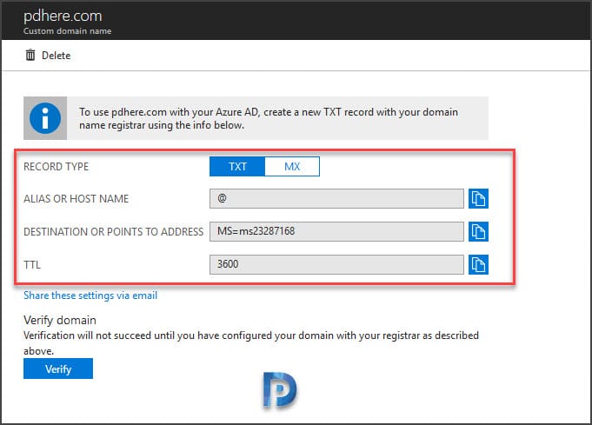Click the blue P logo watermark
The height and width of the screenshot is (425, 592).
[280, 389]
